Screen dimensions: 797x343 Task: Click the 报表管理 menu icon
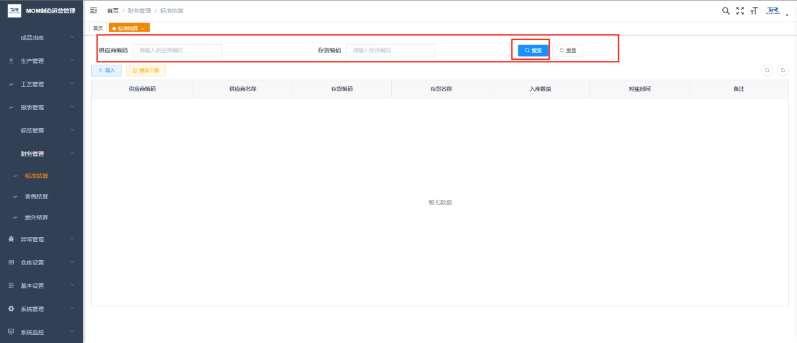click(x=11, y=107)
